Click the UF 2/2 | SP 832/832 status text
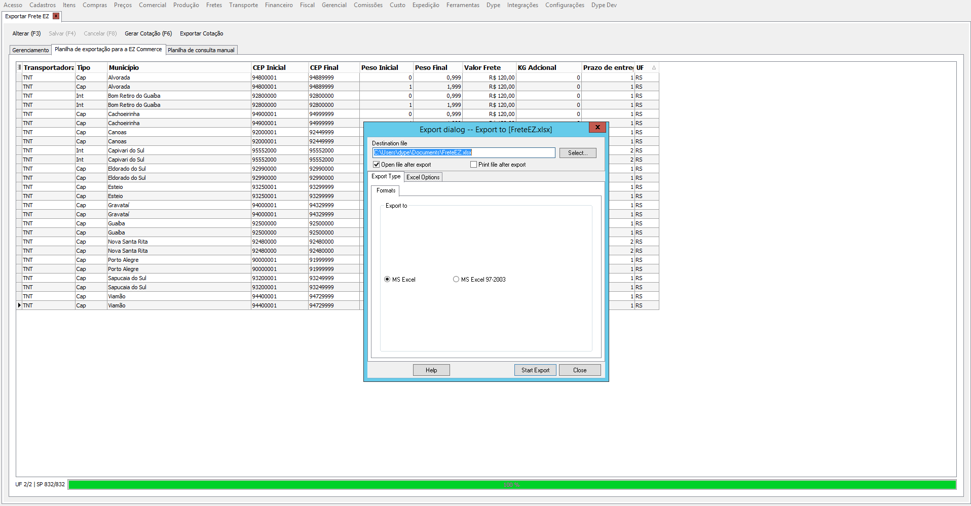This screenshot has height=506, width=971. point(40,484)
